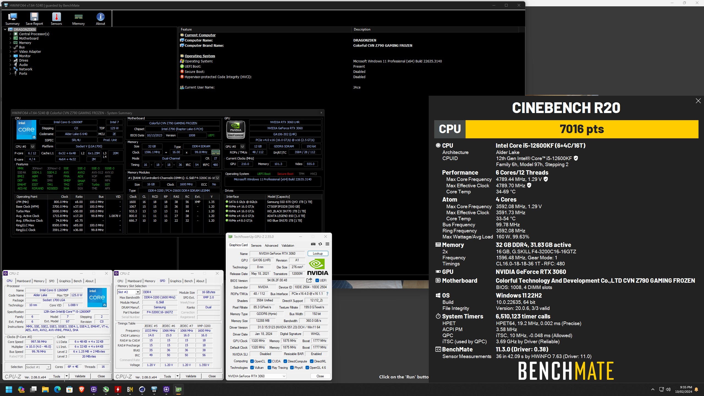Toggle the Ray Tracing checkbox in GPU-Z
Viewport: 704px width, 396px height.
pos(269,368)
